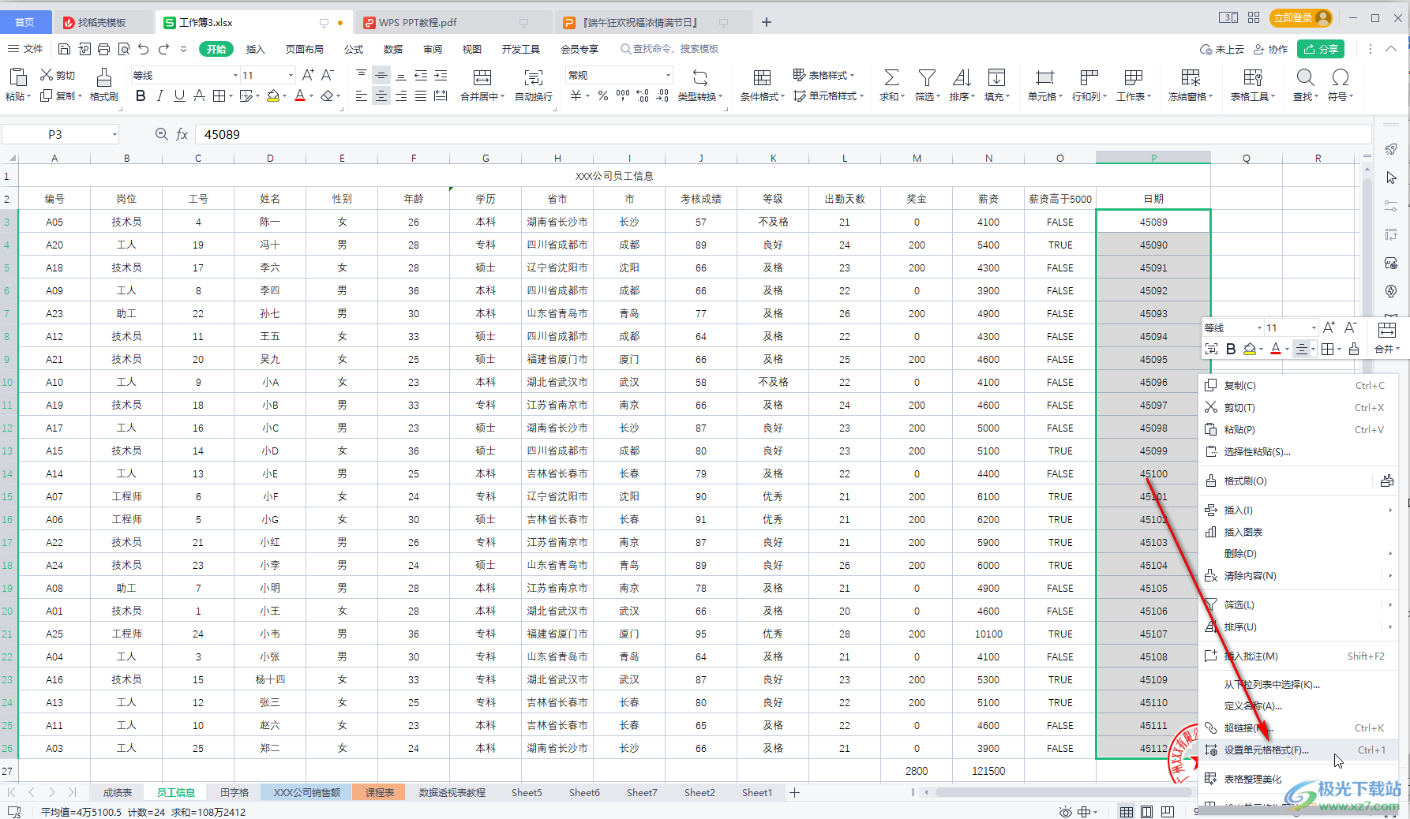Click the Rows and Columns (行和列) icon
Screen dimensions: 1410x819
[1089, 77]
